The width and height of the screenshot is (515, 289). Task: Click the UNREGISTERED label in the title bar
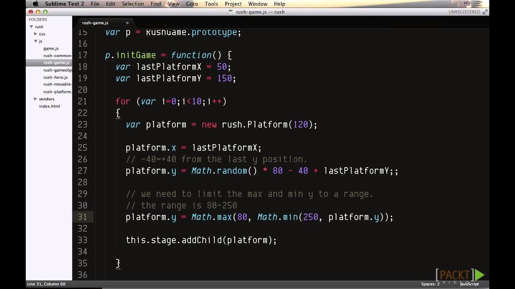pos(464,12)
